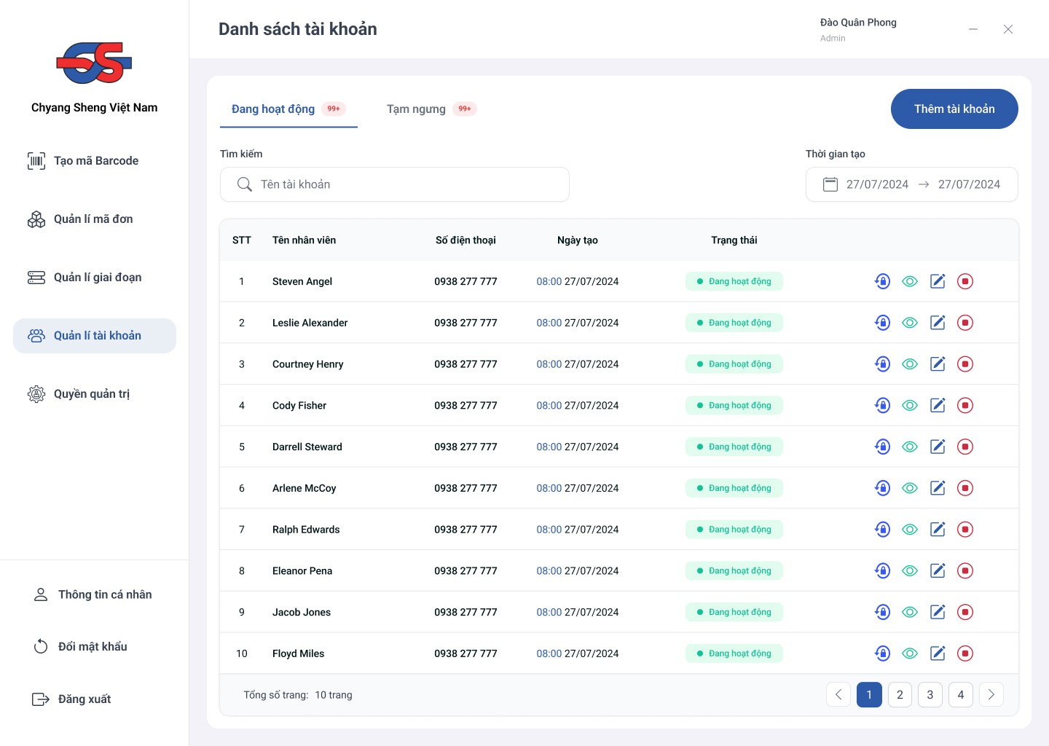Reset password for Jacob Jones

[882, 612]
